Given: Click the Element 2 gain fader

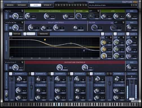Looking at the screenshot, I should click(x=31, y=87).
